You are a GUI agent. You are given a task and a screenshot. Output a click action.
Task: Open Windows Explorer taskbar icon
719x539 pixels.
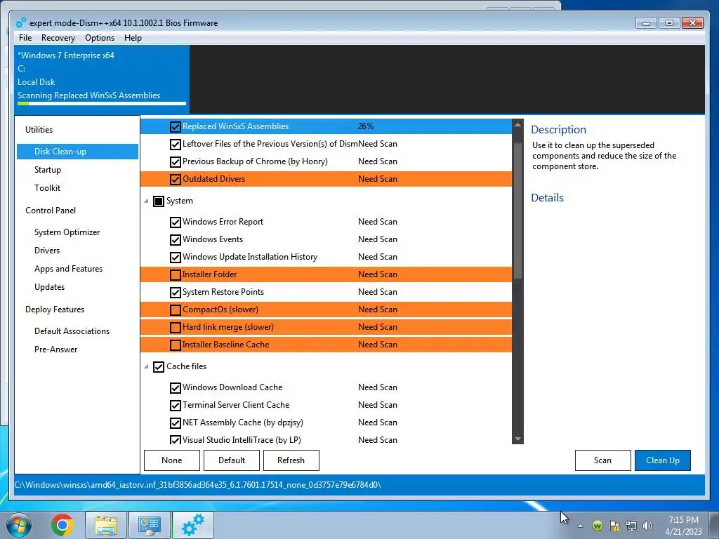(106, 525)
